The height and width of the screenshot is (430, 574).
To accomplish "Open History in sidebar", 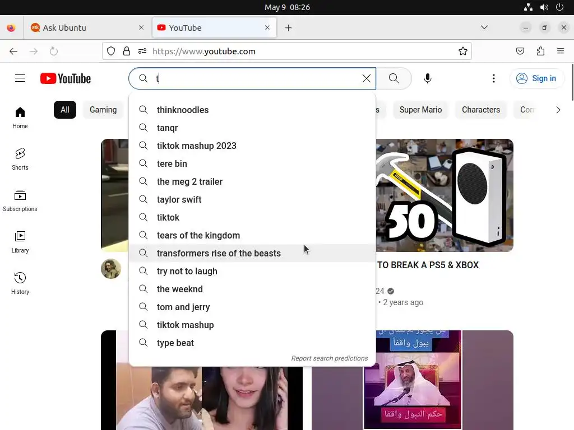I will pos(20,283).
